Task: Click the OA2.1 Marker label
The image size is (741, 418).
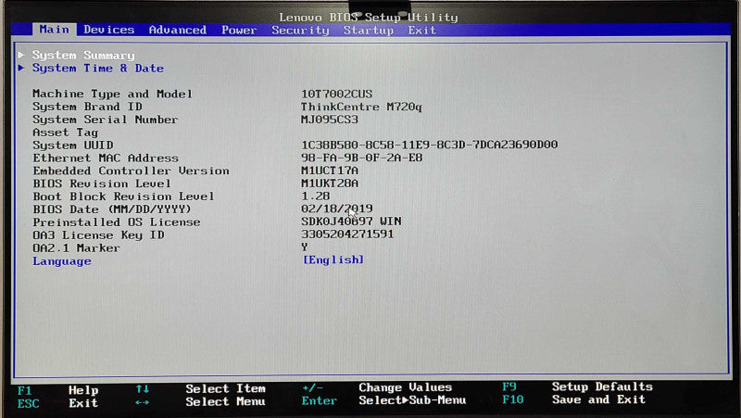Action: click(76, 247)
